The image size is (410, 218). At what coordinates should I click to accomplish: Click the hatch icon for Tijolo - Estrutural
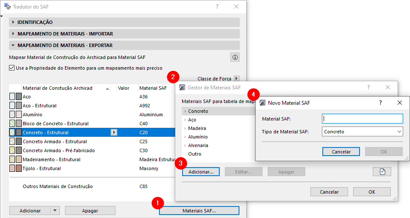(x=12, y=168)
